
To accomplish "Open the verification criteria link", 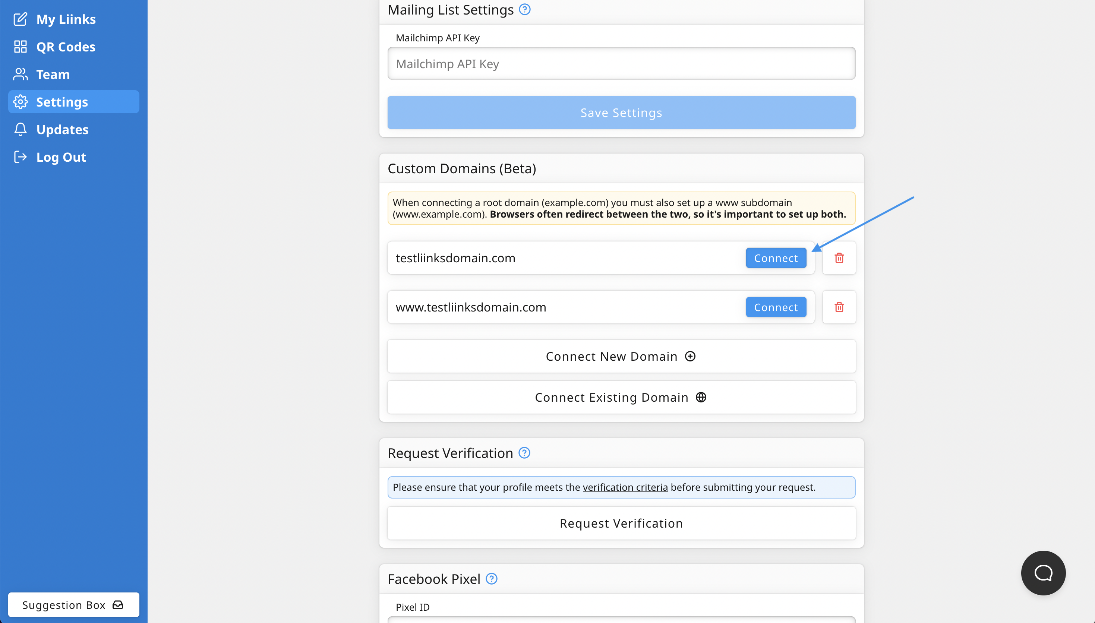I will [x=625, y=487].
